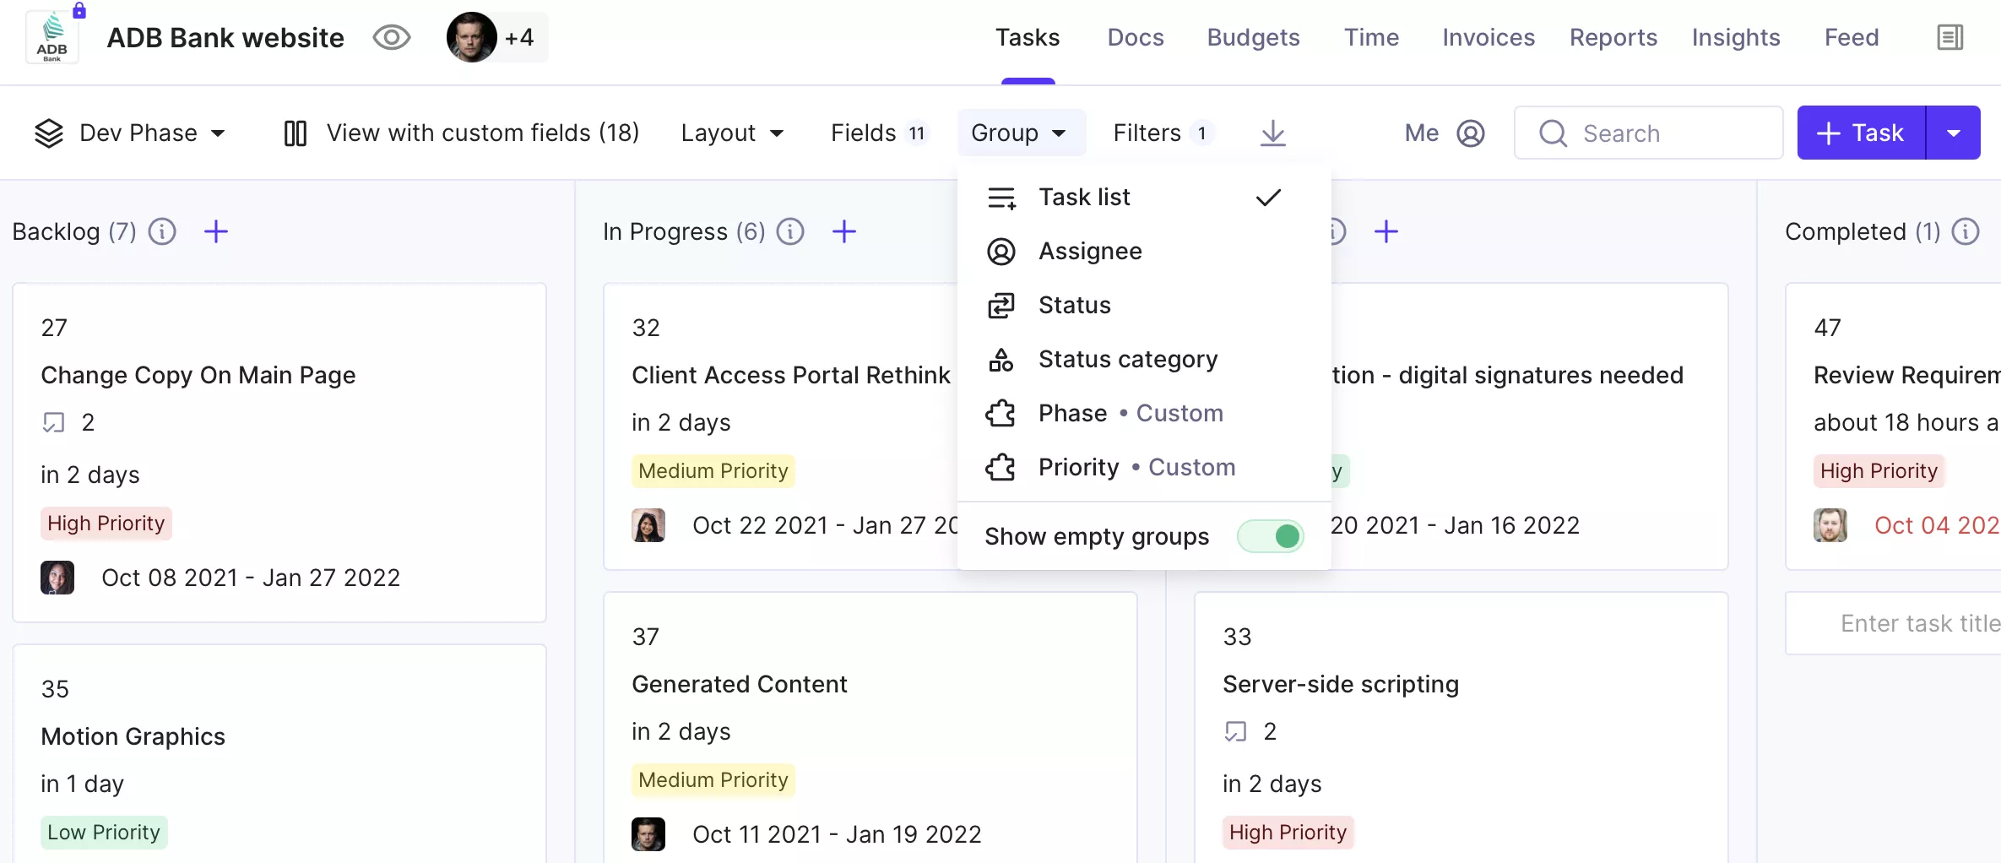Click the Backlog column info icon

[x=162, y=231]
